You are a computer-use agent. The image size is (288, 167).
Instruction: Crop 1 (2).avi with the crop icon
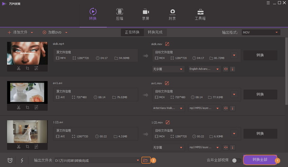(x=27, y=147)
